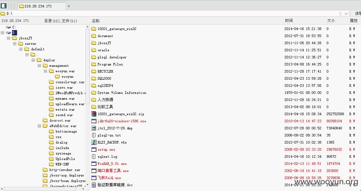Click the oracle folder icon in list

pyautogui.click(x=94, y=50)
